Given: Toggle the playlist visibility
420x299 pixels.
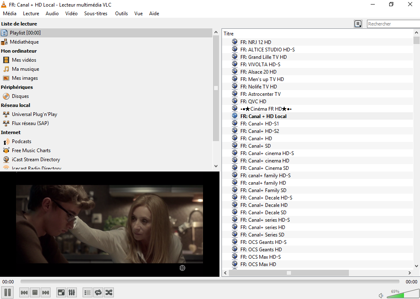Looking at the screenshot, I should 87,292.
